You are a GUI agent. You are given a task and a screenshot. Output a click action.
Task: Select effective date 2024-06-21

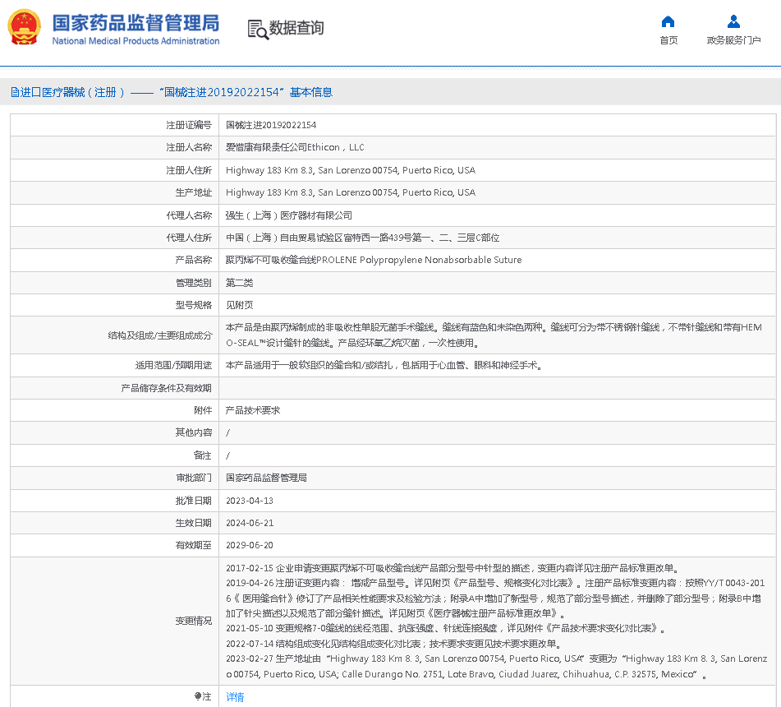[x=250, y=523]
